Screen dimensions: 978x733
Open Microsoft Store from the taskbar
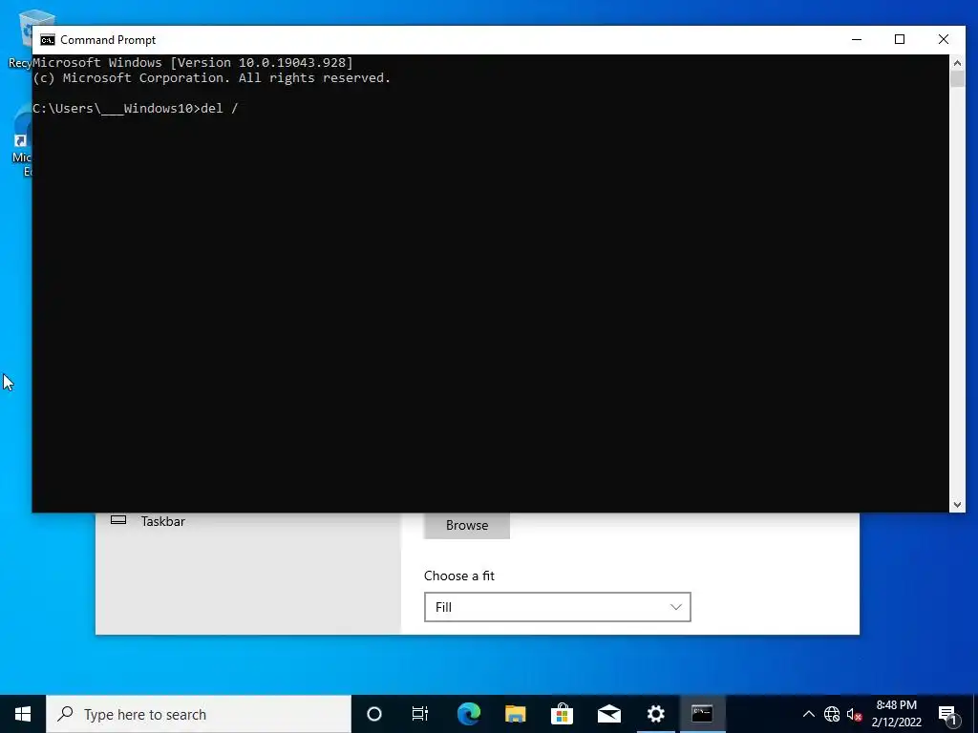[x=562, y=714]
